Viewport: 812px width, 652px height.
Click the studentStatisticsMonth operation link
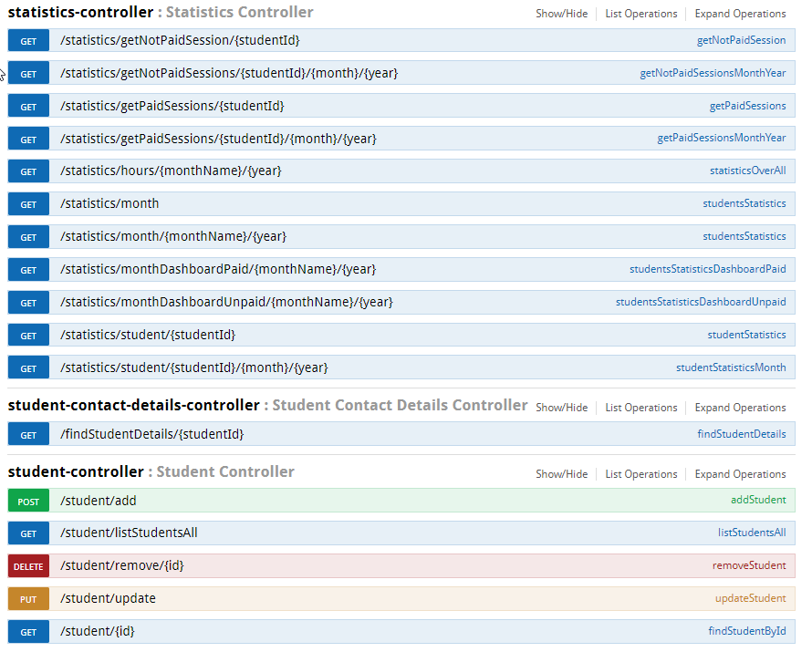731,367
